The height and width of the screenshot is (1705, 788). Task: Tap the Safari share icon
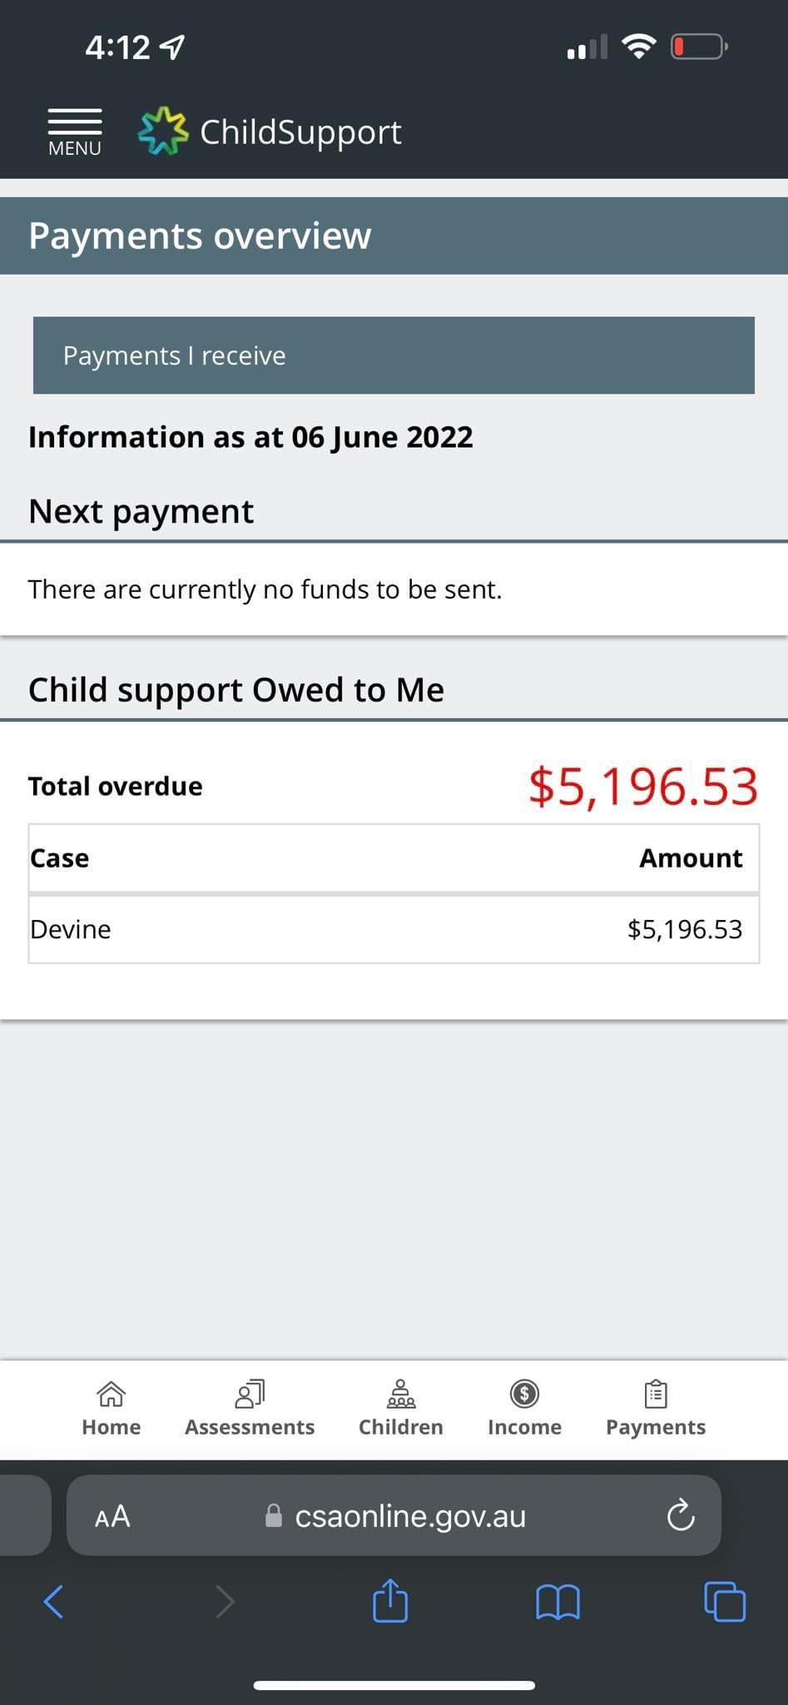tap(390, 1602)
